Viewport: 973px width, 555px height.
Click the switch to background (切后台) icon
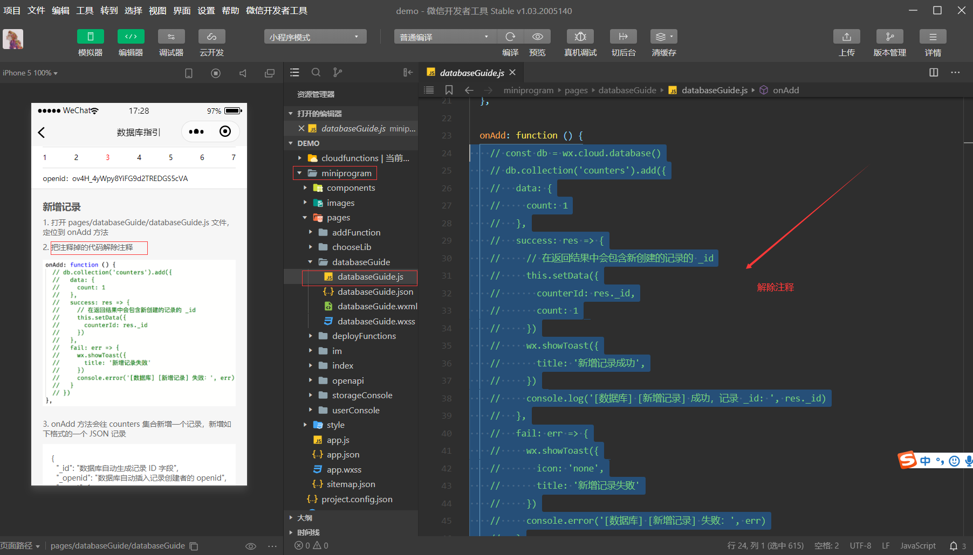pos(623,37)
